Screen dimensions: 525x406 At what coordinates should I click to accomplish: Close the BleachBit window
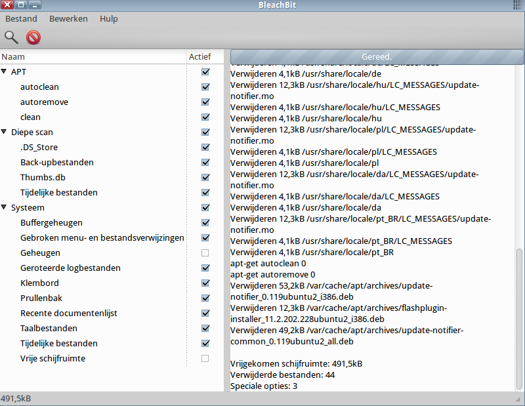(7, 5)
